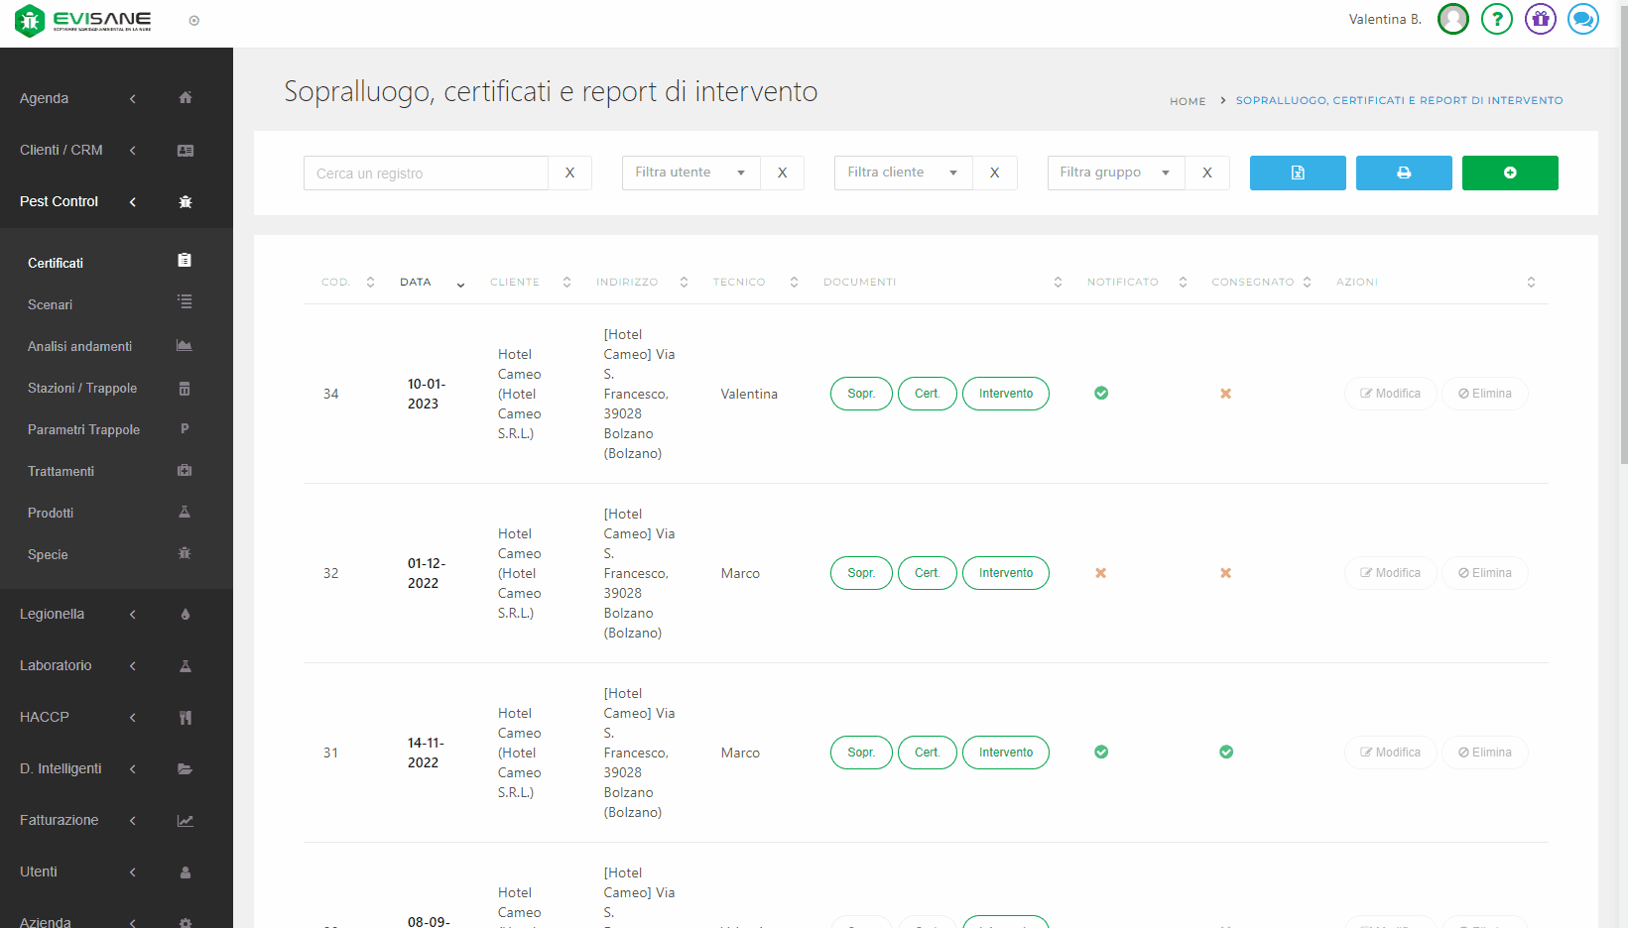Click the blue print button
Image resolution: width=1628 pixels, height=928 pixels.
[x=1403, y=173]
